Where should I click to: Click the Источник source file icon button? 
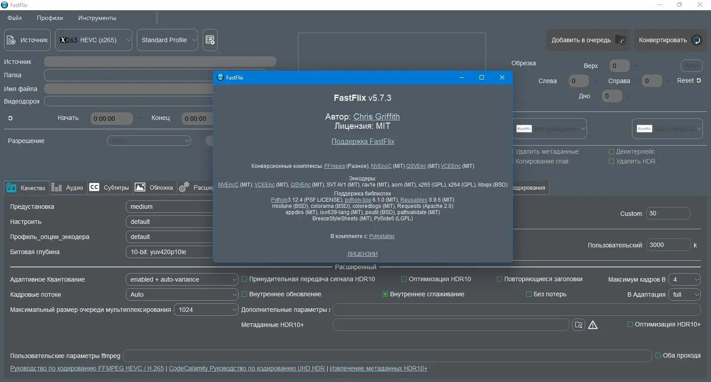(x=12, y=40)
